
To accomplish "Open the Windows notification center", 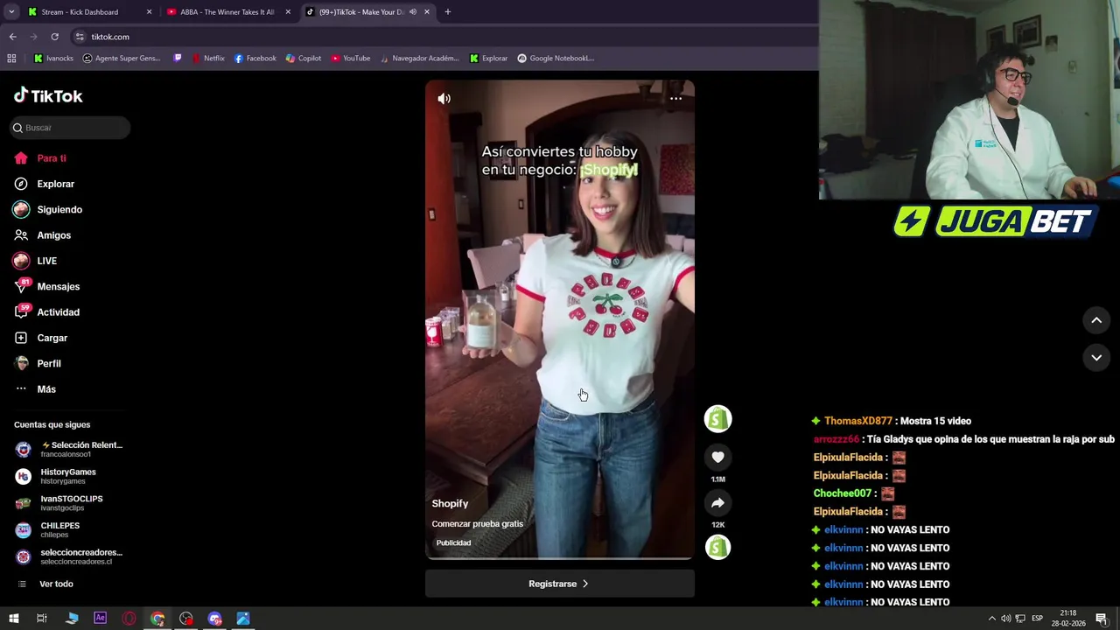I will pos(1102,619).
